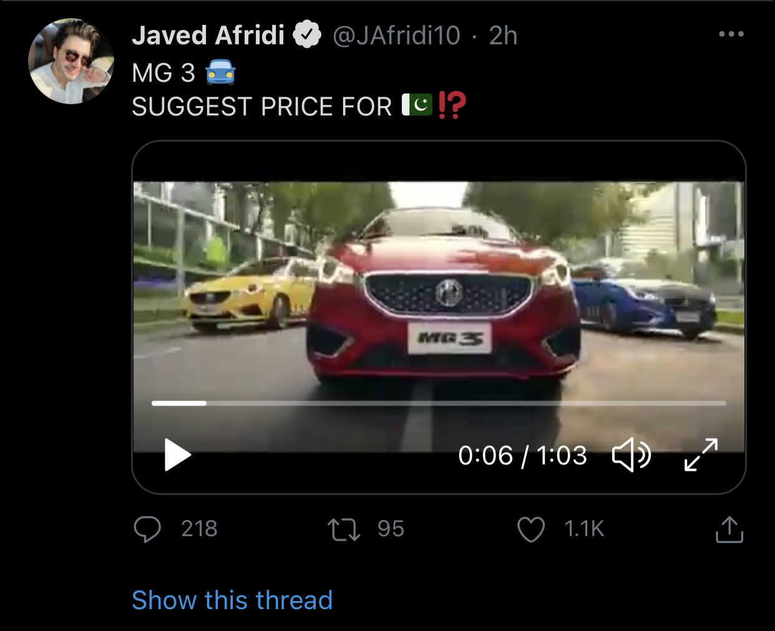Play the MG 3 video
The height and width of the screenshot is (631, 775).
tap(178, 455)
